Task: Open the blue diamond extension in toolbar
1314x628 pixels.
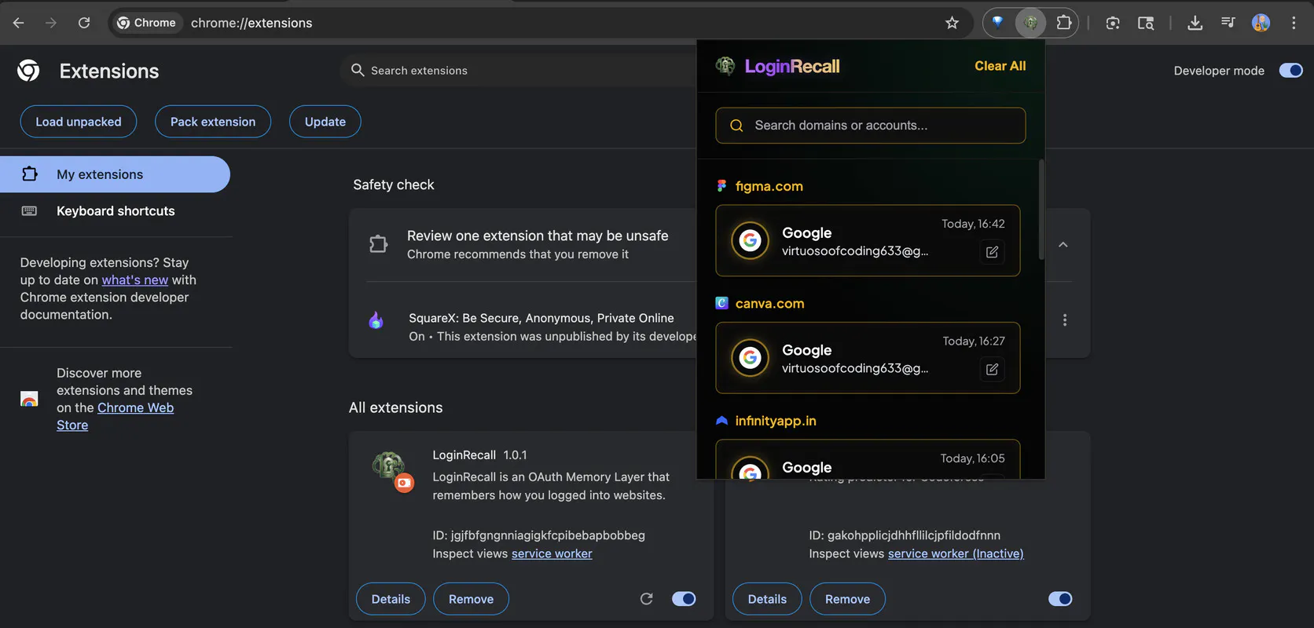Action: [x=998, y=23]
